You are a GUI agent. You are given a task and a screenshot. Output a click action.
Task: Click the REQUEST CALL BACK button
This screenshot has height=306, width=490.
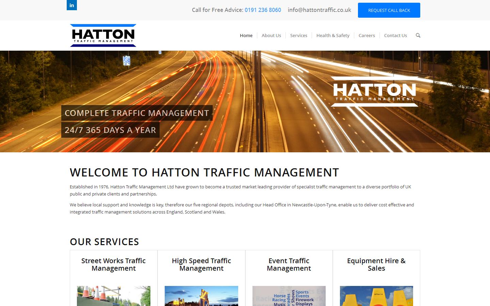point(389,10)
